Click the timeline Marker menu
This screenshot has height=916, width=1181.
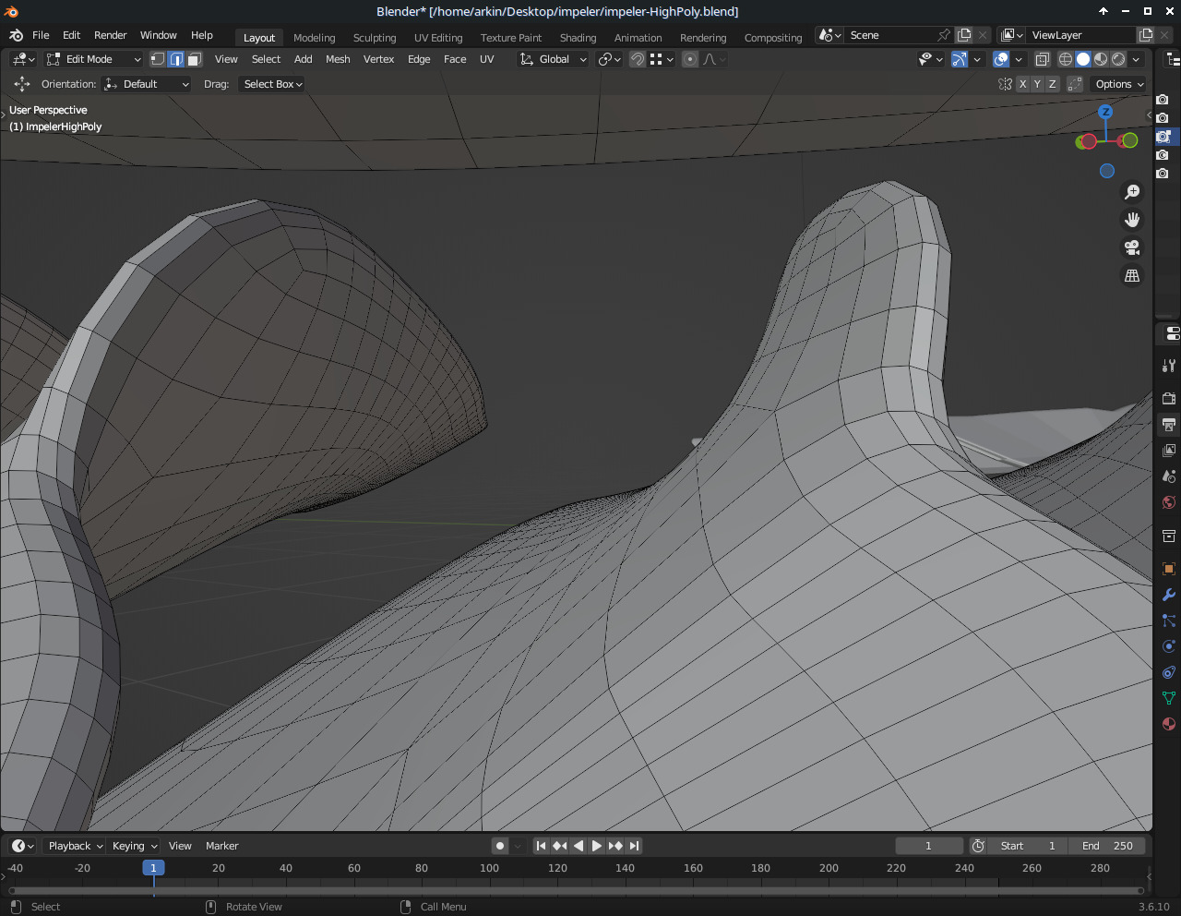222,846
